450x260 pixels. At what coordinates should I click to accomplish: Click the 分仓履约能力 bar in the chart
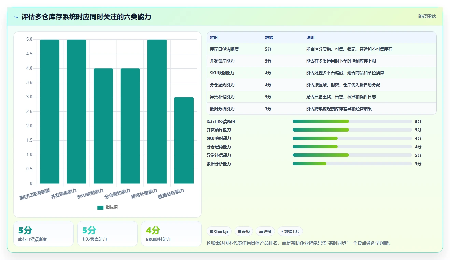click(x=130, y=126)
